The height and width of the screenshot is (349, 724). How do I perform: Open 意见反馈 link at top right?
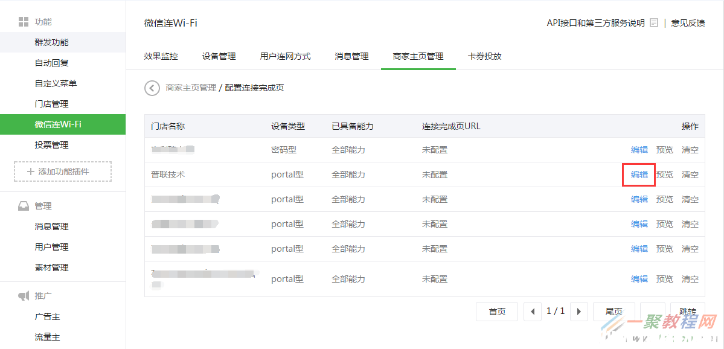(688, 23)
